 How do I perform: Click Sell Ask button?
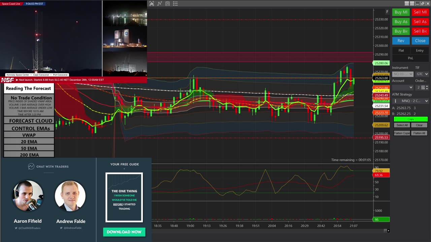point(420,22)
